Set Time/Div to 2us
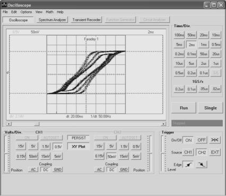This screenshot has height=196, width=226. (x=204, y=63)
